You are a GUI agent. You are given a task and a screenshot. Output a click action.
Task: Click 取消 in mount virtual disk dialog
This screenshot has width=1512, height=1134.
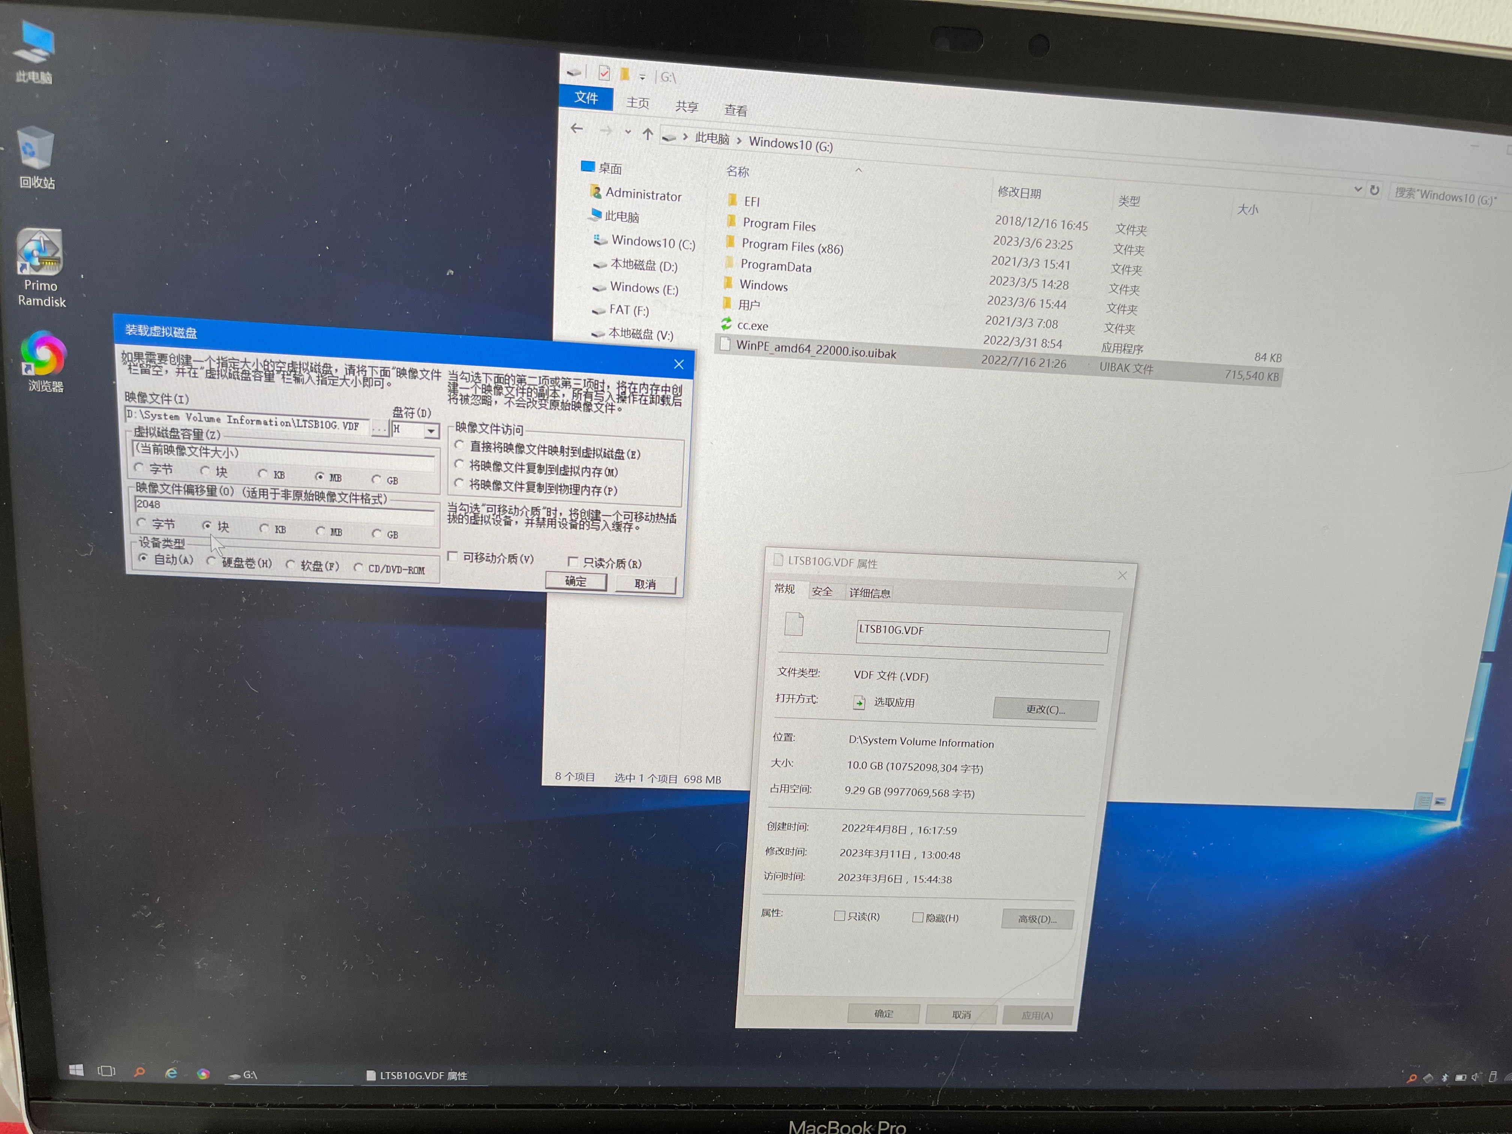point(645,584)
